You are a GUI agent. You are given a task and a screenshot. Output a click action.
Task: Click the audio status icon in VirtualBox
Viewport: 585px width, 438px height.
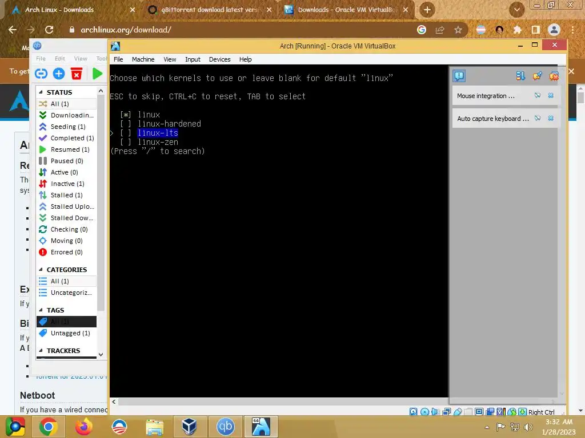tap(435, 412)
